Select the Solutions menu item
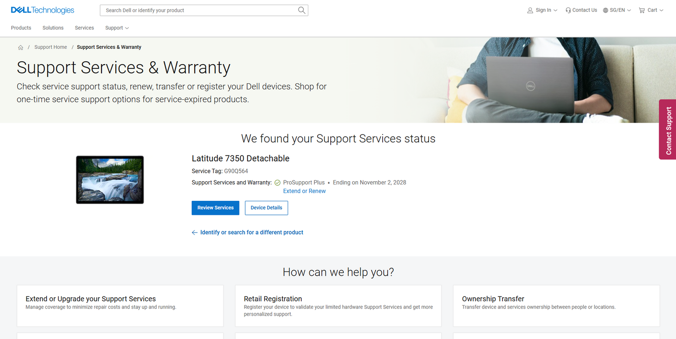 tap(52, 28)
